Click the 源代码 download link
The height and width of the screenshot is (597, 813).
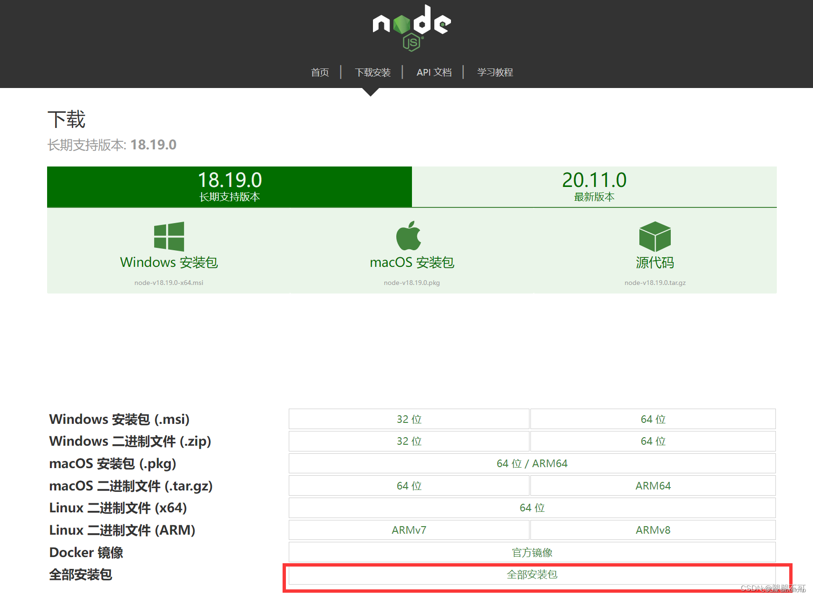coord(655,262)
